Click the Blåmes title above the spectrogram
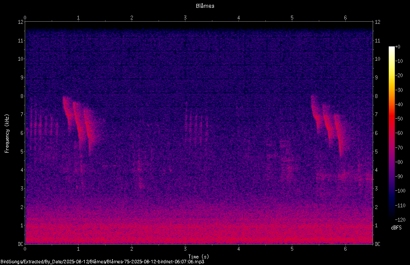410x265 pixels. point(205,6)
